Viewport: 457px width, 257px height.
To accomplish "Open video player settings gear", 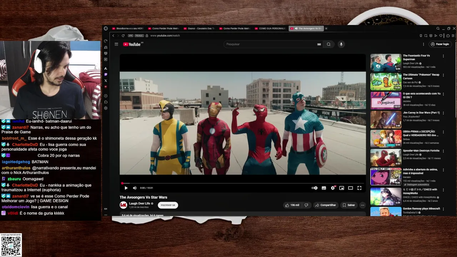I will (333, 188).
